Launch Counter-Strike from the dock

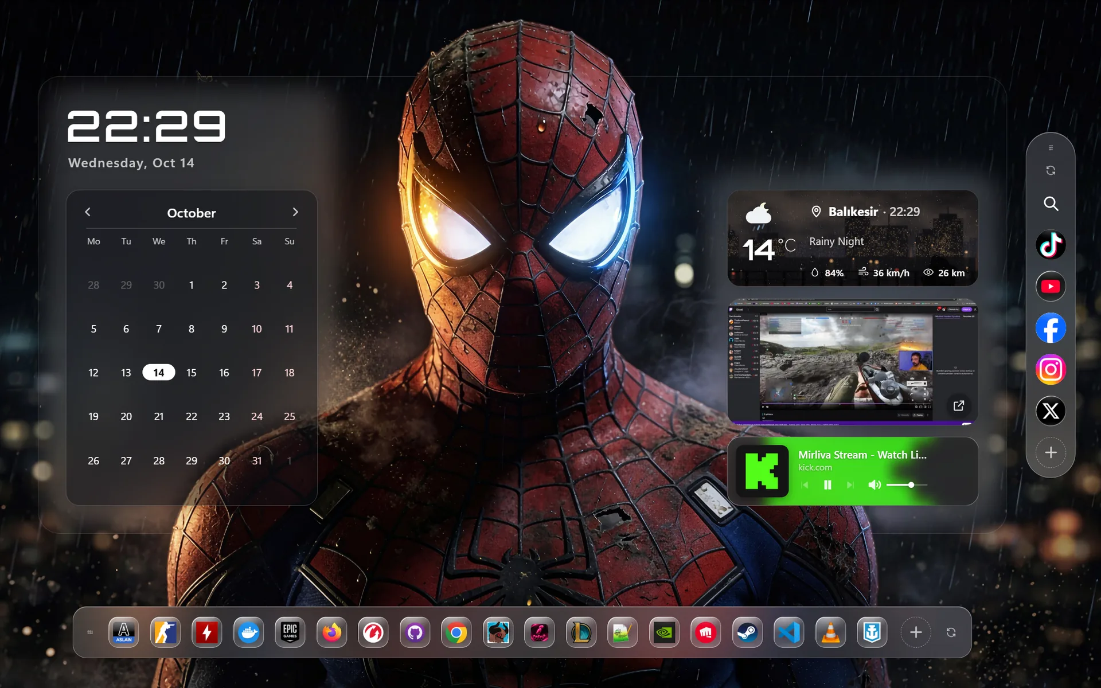pos(165,632)
